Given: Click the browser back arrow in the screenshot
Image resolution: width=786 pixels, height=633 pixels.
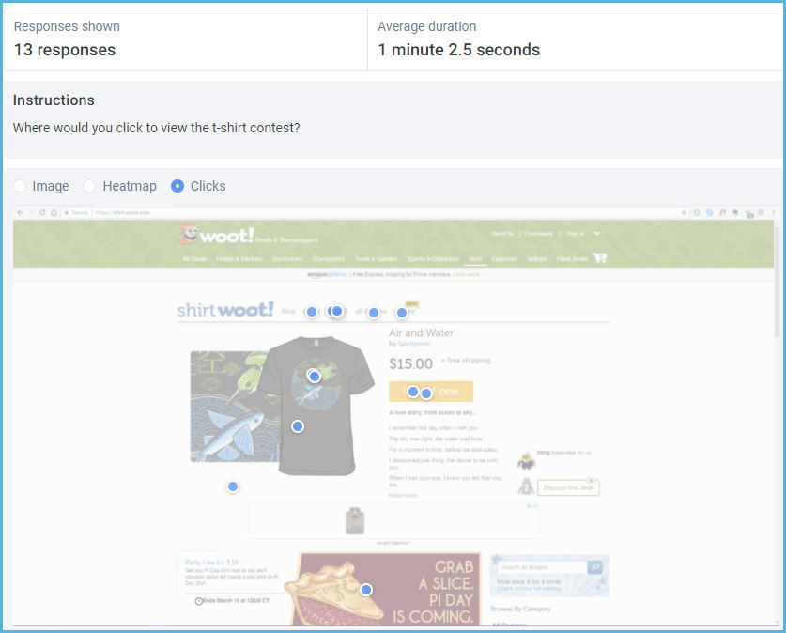Looking at the screenshot, I should (20, 212).
